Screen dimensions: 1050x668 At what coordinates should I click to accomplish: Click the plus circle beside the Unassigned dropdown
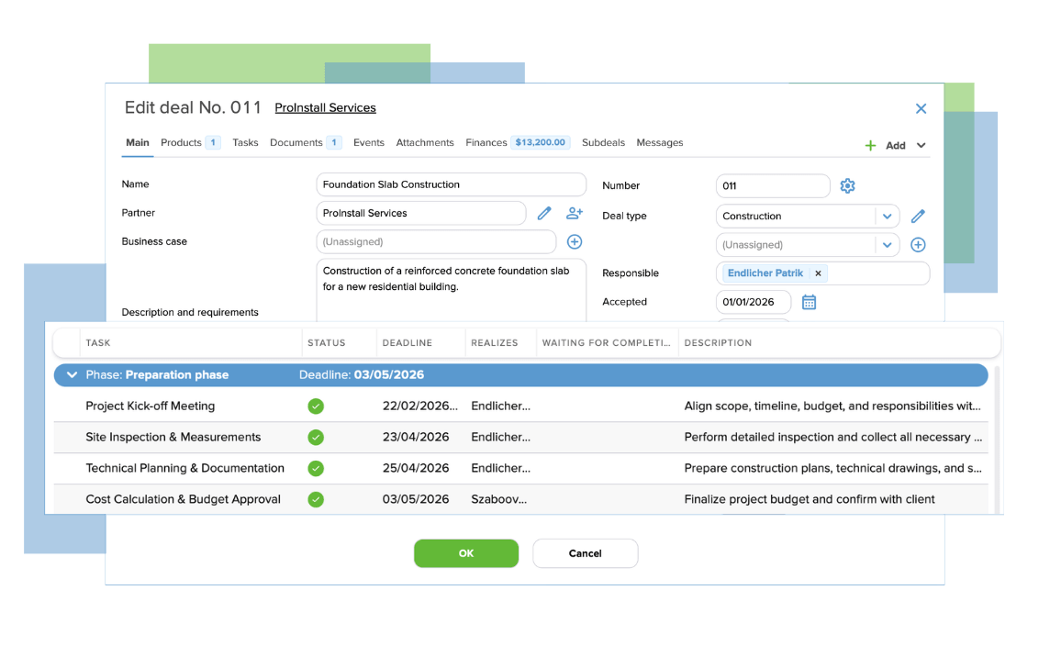918,244
